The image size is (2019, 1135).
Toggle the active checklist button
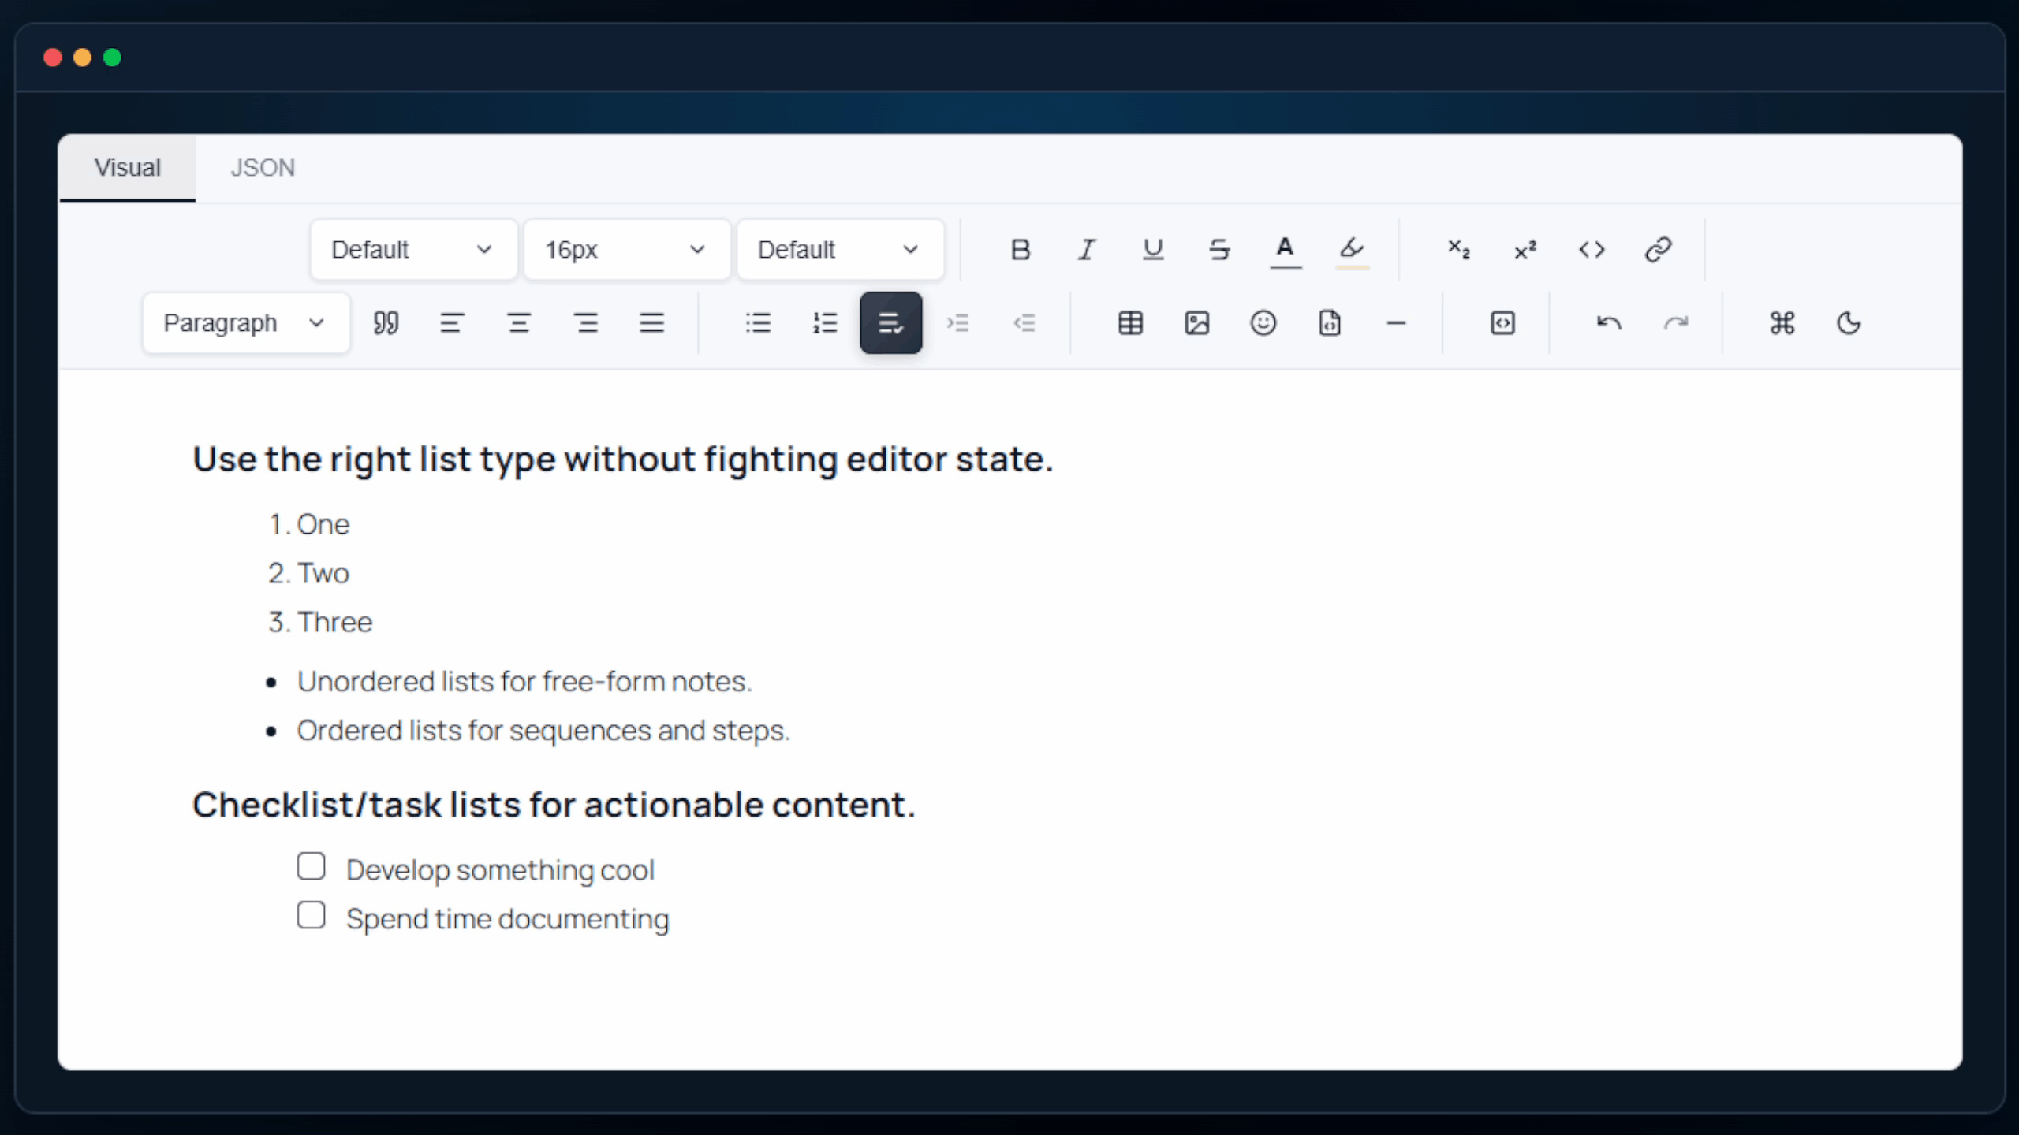coord(890,323)
